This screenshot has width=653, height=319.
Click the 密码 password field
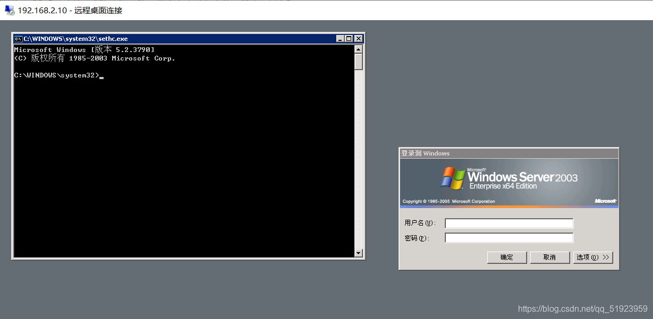click(x=509, y=238)
